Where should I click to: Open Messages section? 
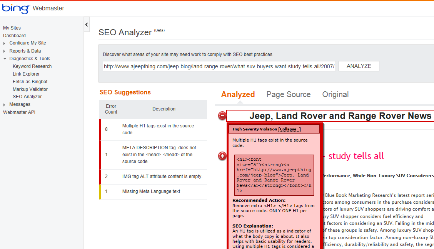(x=20, y=104)
